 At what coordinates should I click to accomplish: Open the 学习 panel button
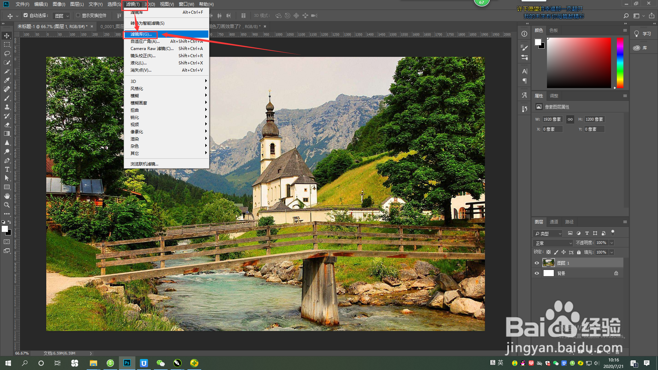click(x=642, y=34)
